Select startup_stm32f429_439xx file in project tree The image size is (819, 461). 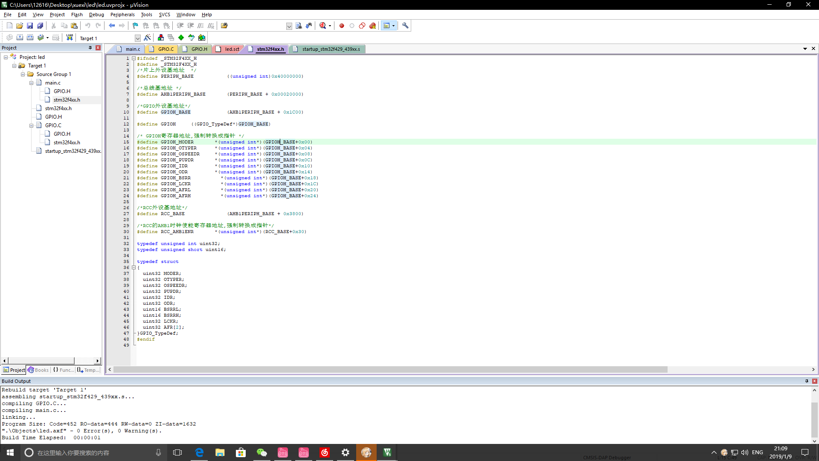(73, 151)
